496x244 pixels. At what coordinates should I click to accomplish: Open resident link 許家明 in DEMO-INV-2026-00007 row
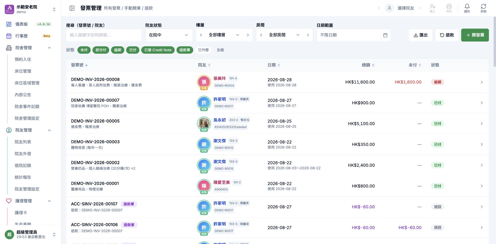coord(219,99)
